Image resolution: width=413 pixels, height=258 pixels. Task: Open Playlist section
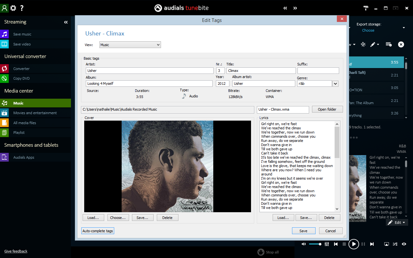click(x=35, y=132)
